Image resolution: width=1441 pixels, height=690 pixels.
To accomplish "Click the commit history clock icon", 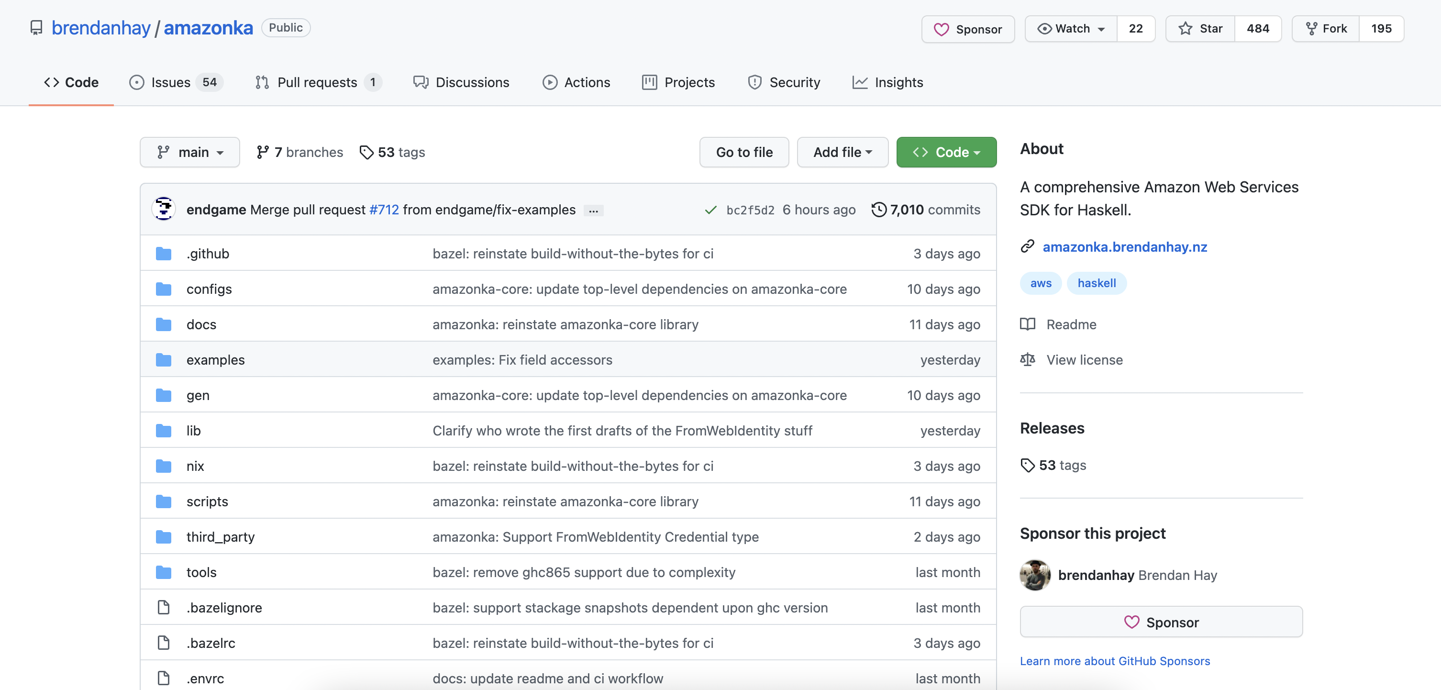I will (878, 209).
